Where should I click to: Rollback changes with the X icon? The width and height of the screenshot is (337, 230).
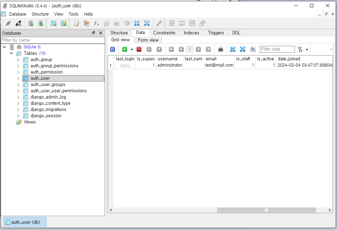click(x=159, y=49)
